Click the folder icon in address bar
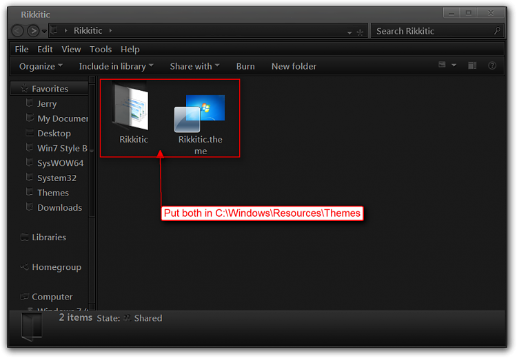The height and width of the screenshot is (358, 517). tap(54, 30)
